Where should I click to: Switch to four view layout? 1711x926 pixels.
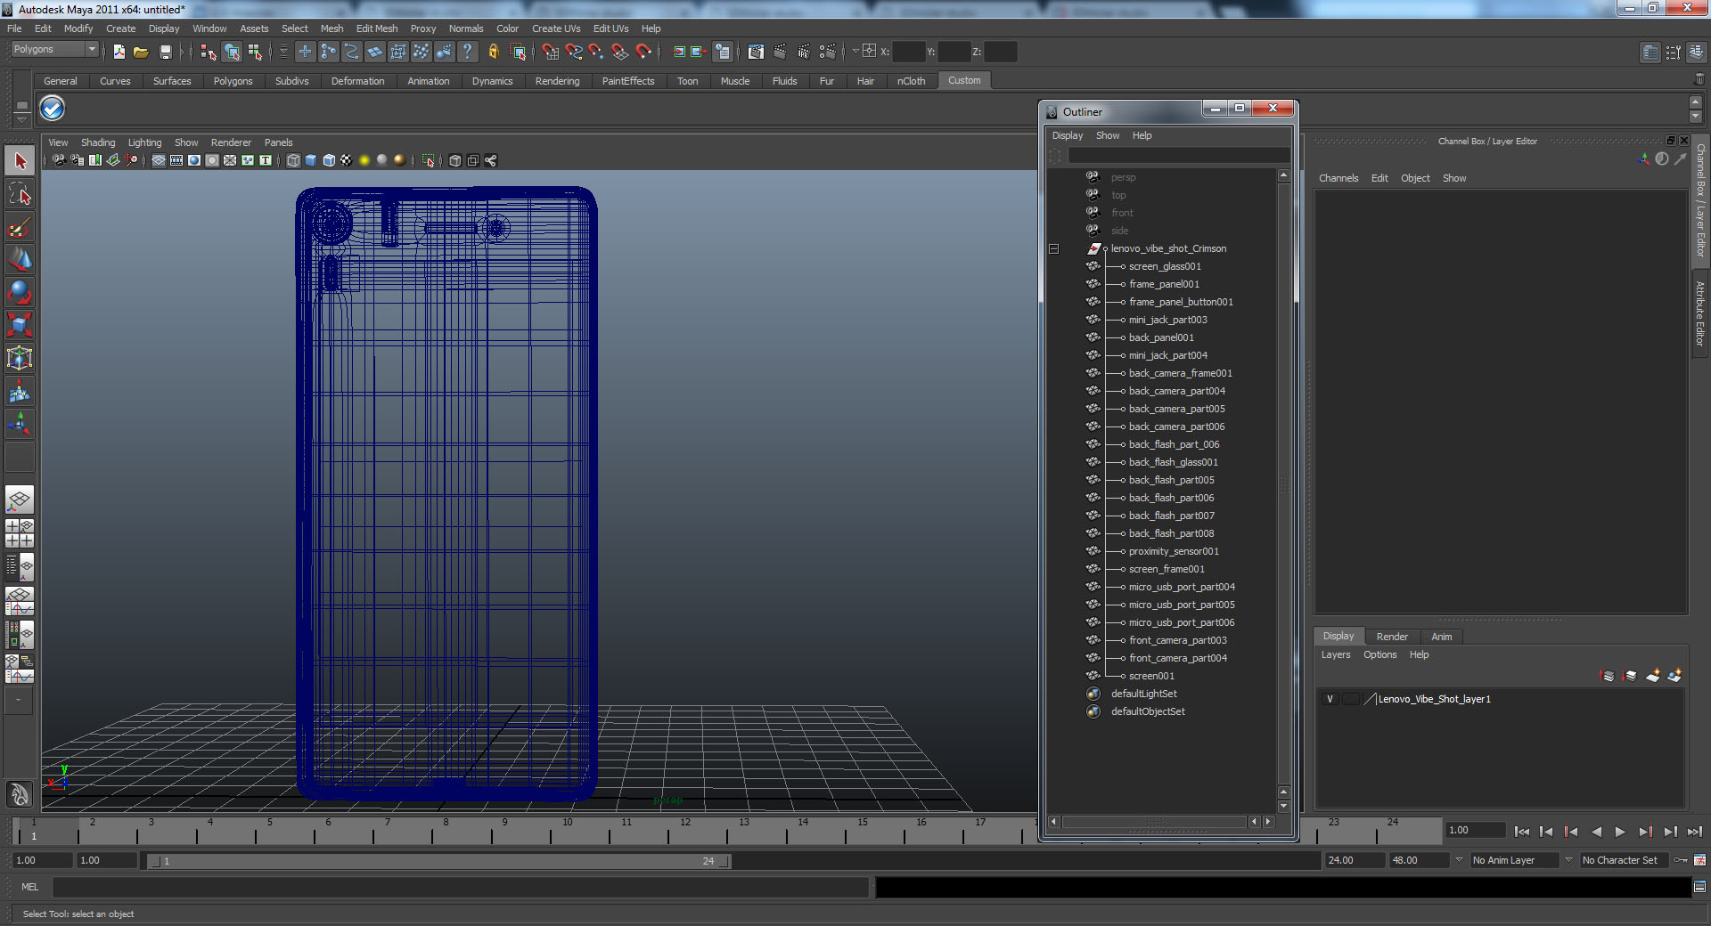[20, 532]
